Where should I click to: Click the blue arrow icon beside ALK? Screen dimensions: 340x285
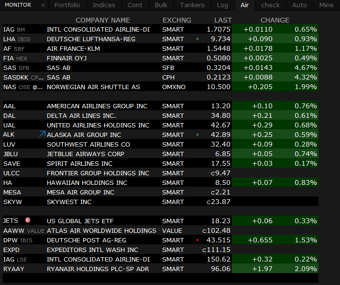(x=42, y=134)
